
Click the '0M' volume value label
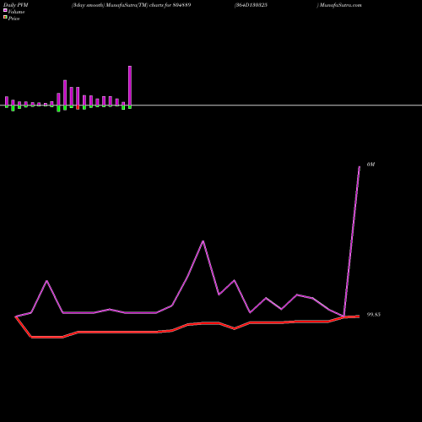371,165
